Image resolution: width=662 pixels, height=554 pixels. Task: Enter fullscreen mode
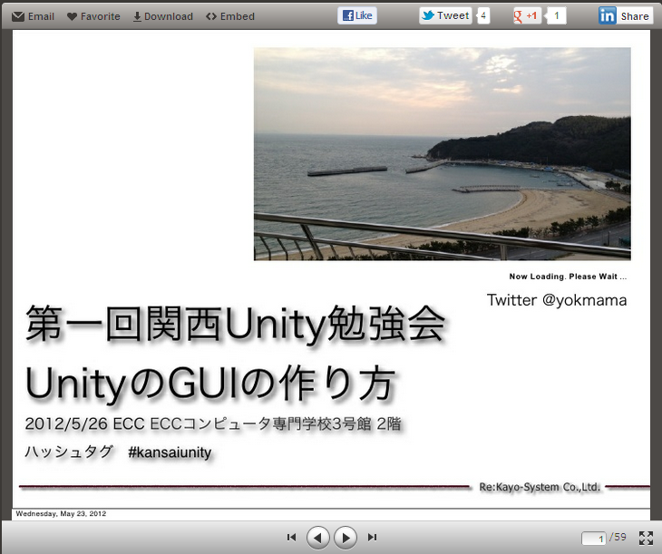(646, 538)
